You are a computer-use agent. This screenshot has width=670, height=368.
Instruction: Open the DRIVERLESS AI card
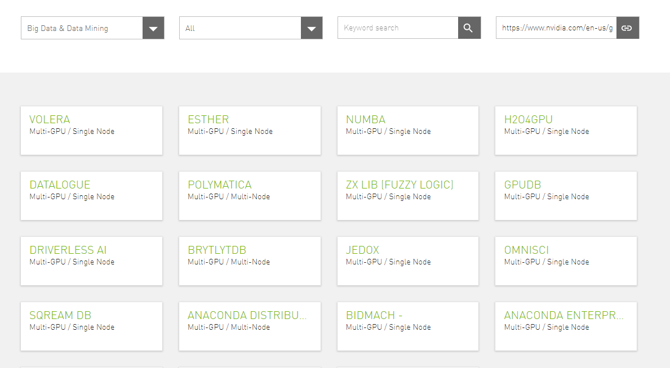(91, 261)
